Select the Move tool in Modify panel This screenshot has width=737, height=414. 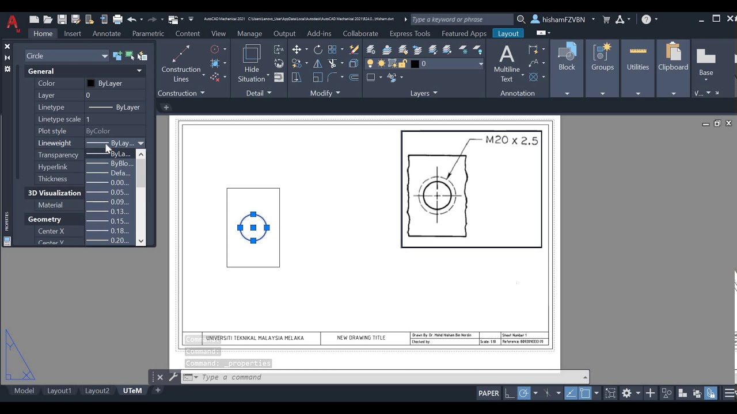coord(297,49)
